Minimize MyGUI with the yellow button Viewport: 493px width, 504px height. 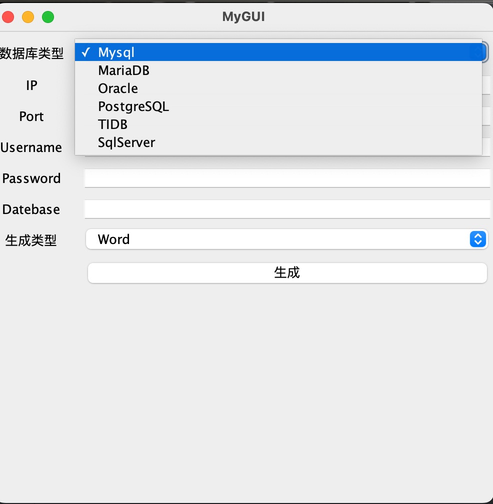(28, 17)
